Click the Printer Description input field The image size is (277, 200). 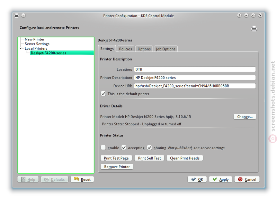click(195, 78)
